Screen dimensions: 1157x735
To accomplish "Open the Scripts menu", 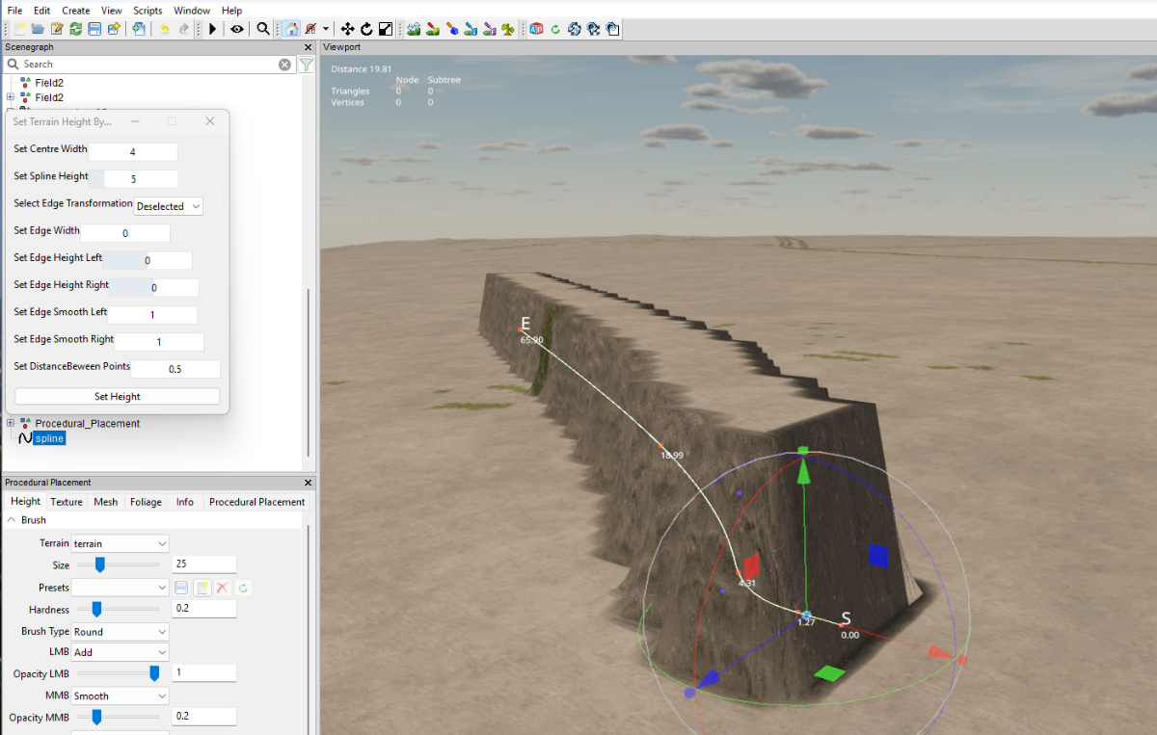I will (148, 10).
